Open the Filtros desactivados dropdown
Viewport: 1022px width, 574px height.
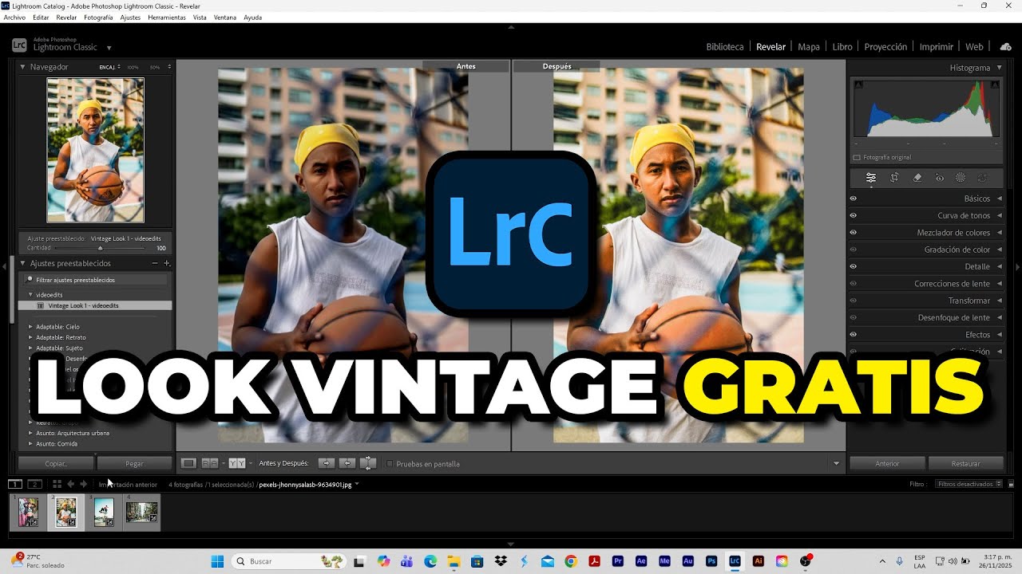point(969,484)
